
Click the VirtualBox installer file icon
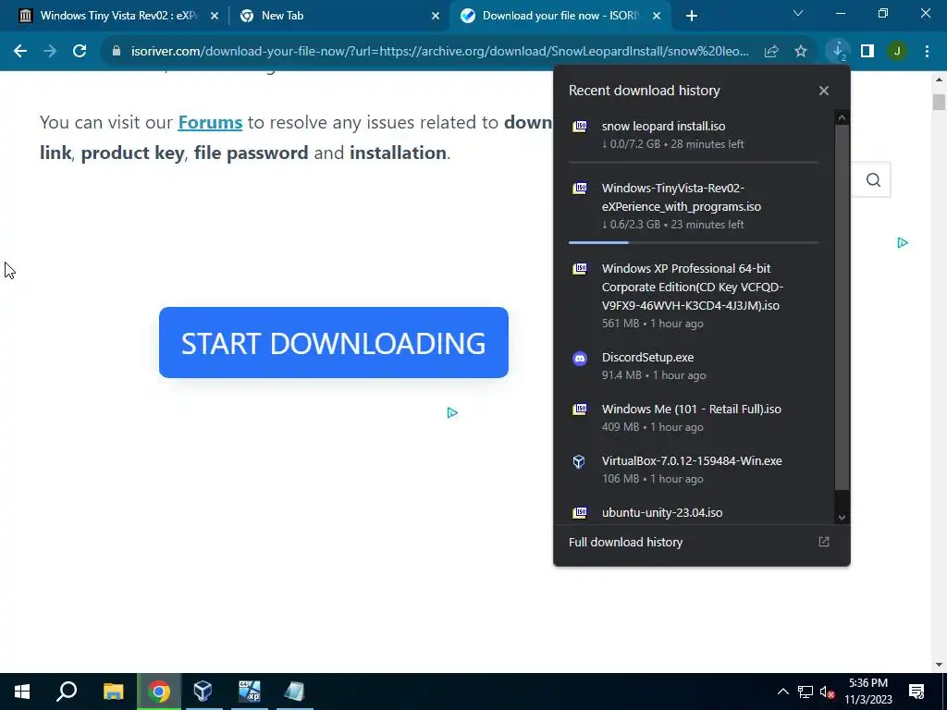pyautogui.click(x=579, y=462)
